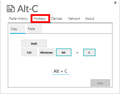120x94 pixels.
Task: Go to the Network tab
Action: pyautogui.click(x=74, y=18)
